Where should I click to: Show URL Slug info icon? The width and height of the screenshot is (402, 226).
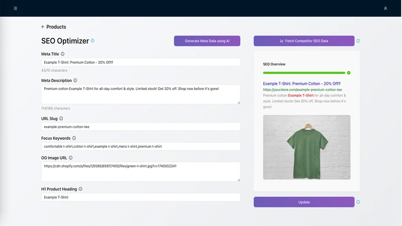61,119
